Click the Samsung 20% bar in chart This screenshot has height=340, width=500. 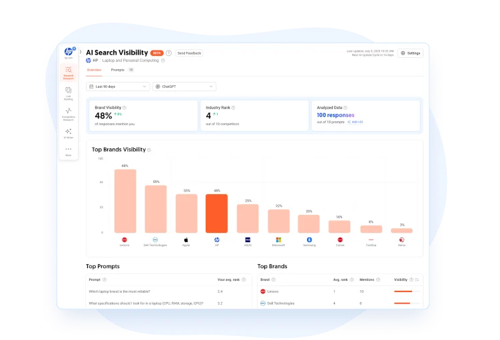pos(309,224)
